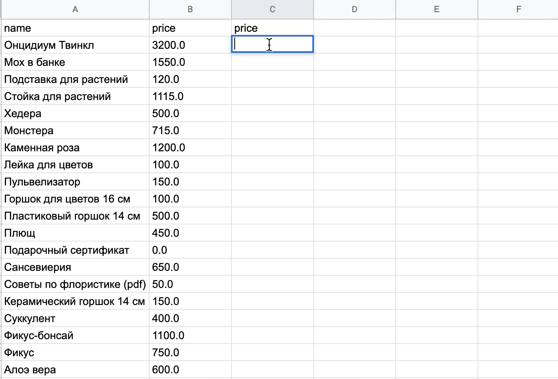Select column header B
Screen dimensions: 558x379
click(x=190, y=9)
